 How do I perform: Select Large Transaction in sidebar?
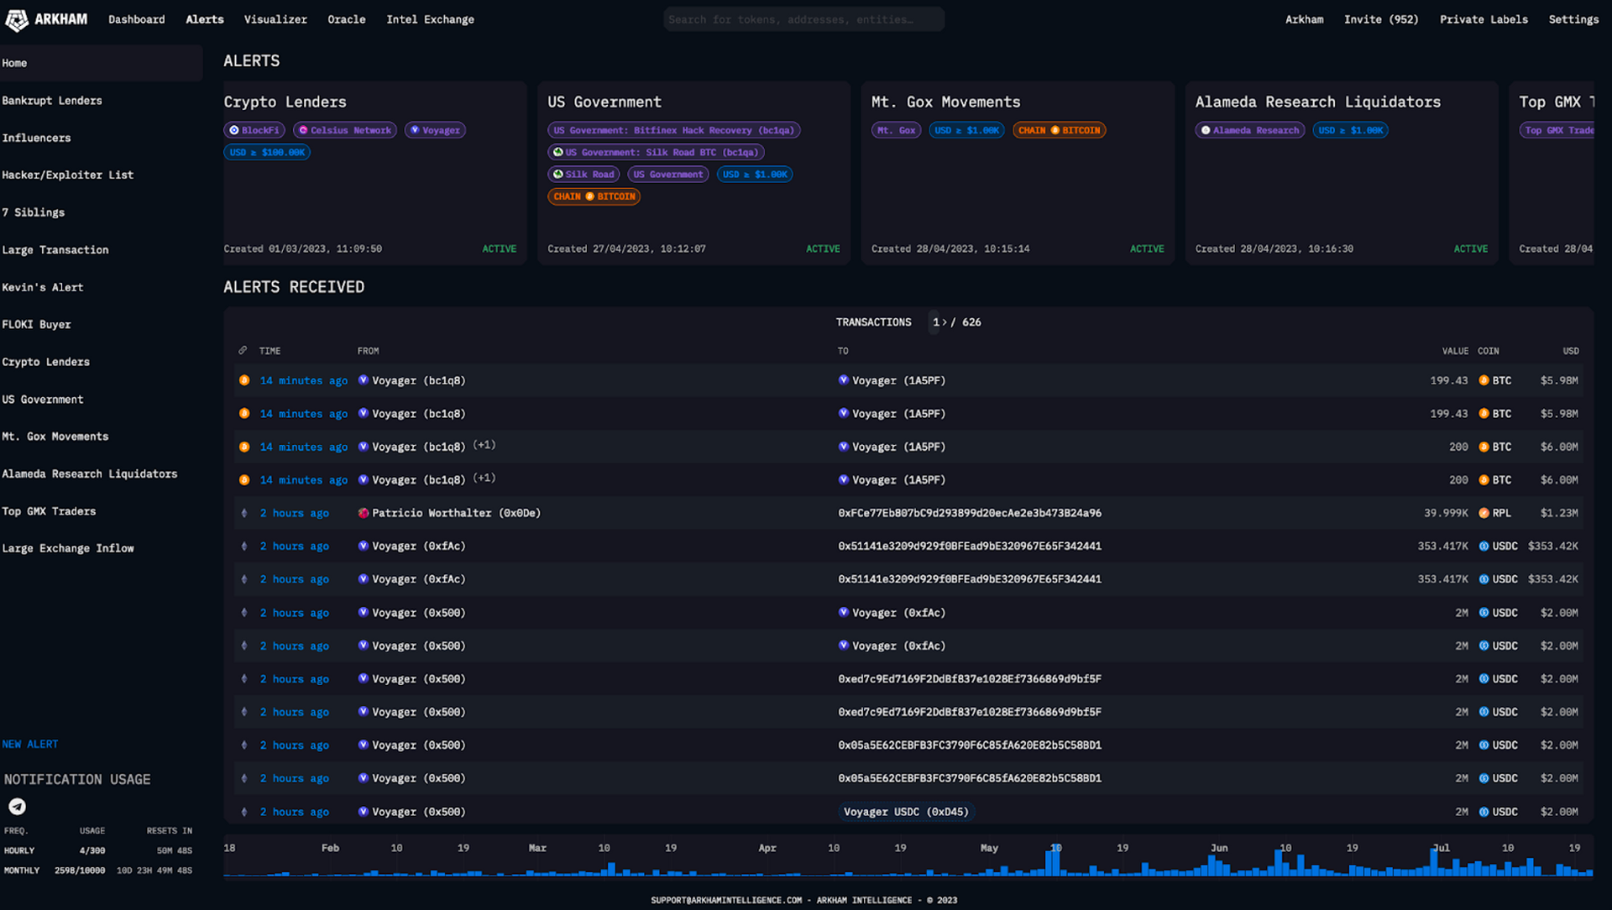55,250
